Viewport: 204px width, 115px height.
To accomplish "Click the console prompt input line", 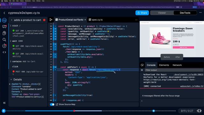I will click(172, 101).
